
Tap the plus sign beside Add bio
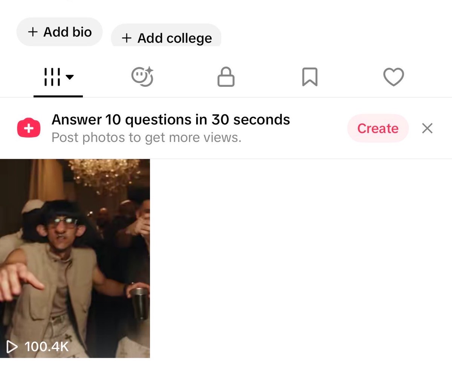[x=33, y=32]
